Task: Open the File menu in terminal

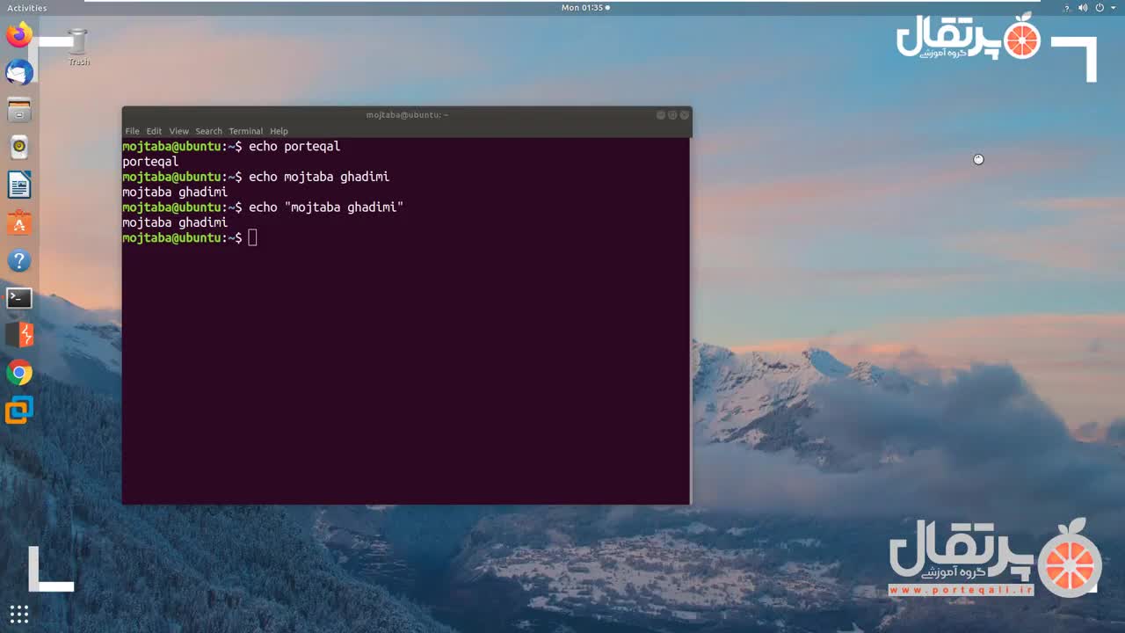Action: (132, 131)
